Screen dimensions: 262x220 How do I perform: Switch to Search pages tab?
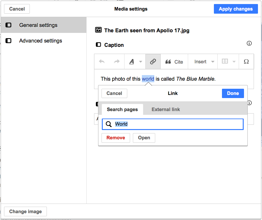point(122,110)
